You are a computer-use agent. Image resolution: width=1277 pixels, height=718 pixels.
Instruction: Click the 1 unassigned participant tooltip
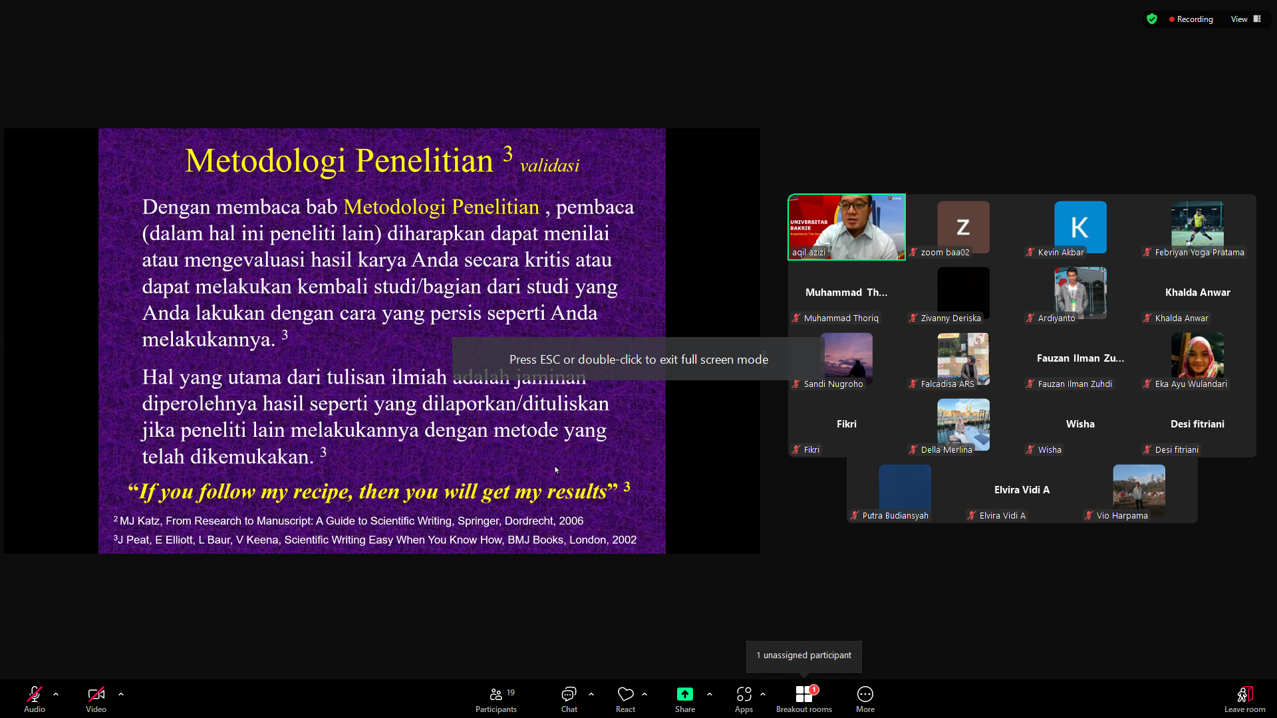tap(804, 656)
